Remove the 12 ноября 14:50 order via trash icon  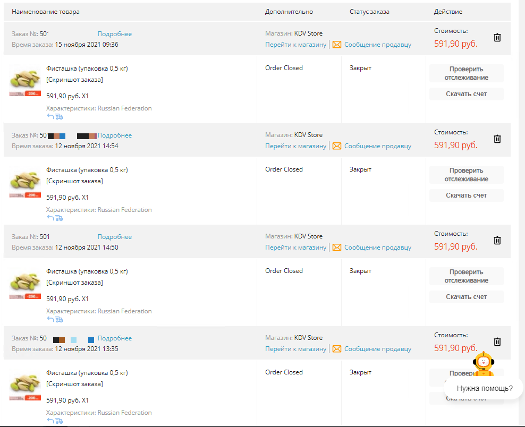tap(497, 240)
